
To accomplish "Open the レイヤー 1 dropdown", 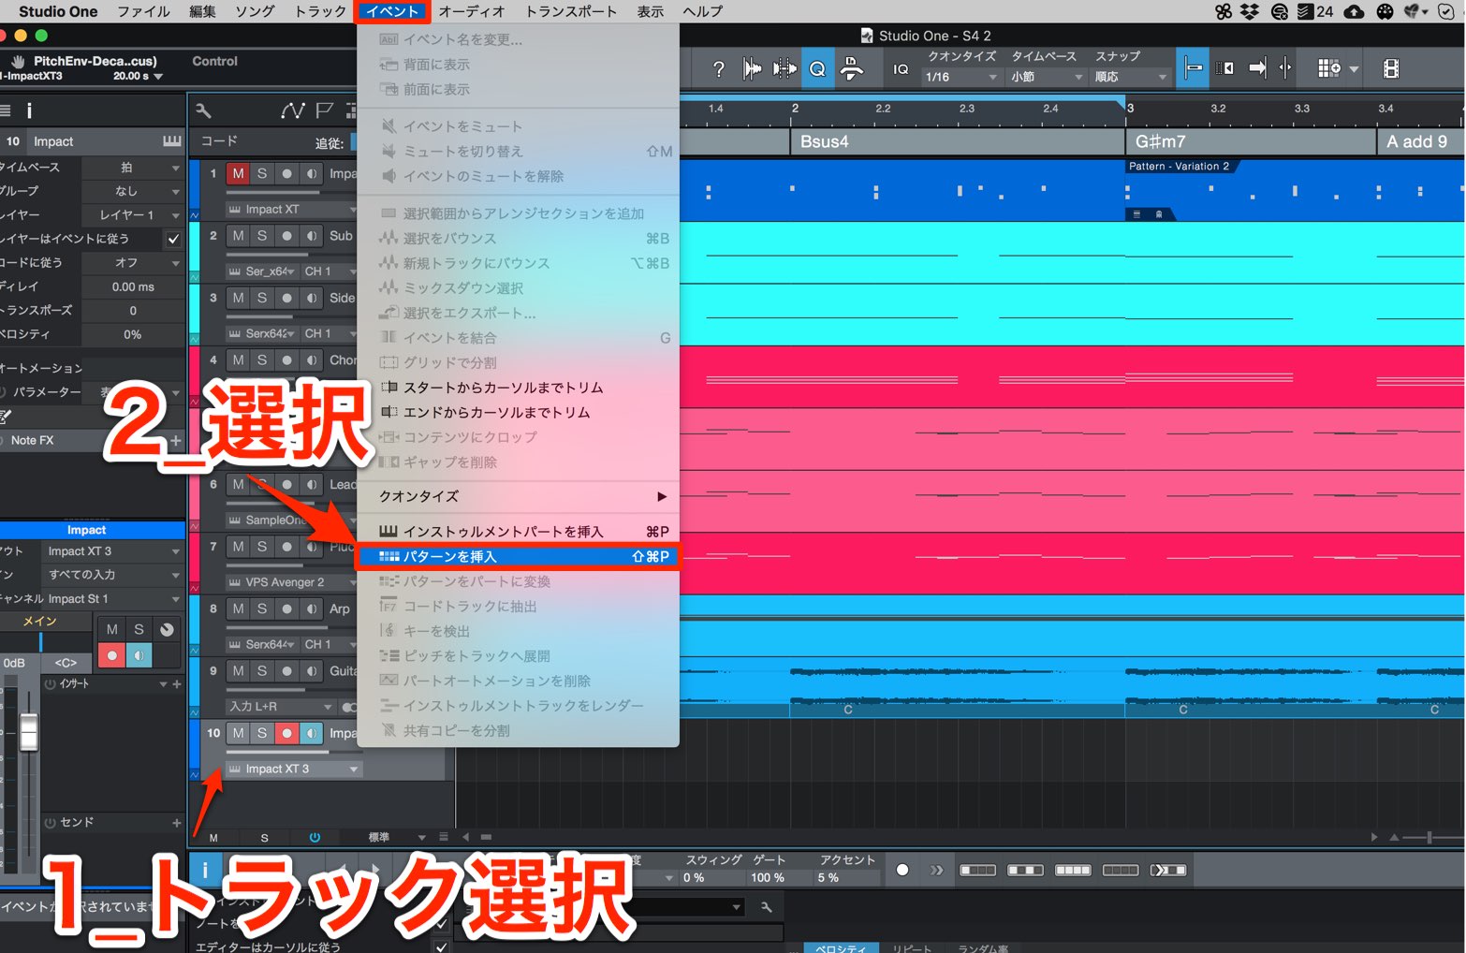I will click(x=133, y=215).
